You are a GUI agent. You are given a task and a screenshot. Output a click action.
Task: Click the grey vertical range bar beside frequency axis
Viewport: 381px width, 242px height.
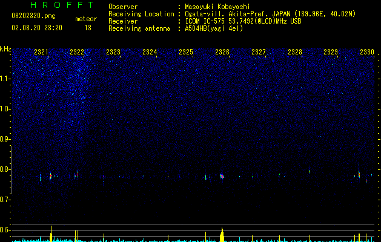click(x=12, y=169)
